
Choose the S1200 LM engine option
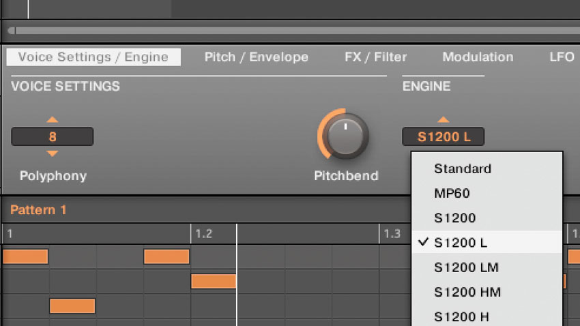point(466,267)
